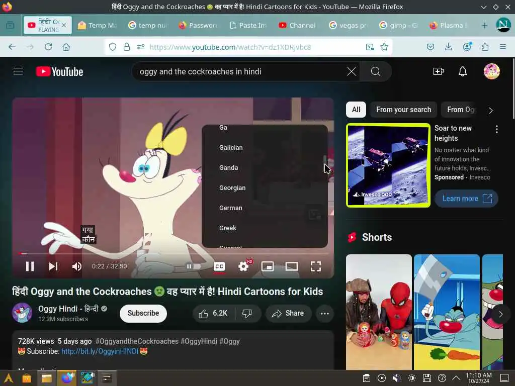Switch to the Channel YouTube tab
The height and width of the screenshot is (386, 515).
pyautogui.click(x=297, y=25)
